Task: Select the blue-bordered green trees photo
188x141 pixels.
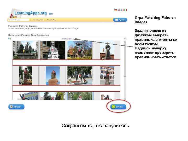Action: pos(80,96)
